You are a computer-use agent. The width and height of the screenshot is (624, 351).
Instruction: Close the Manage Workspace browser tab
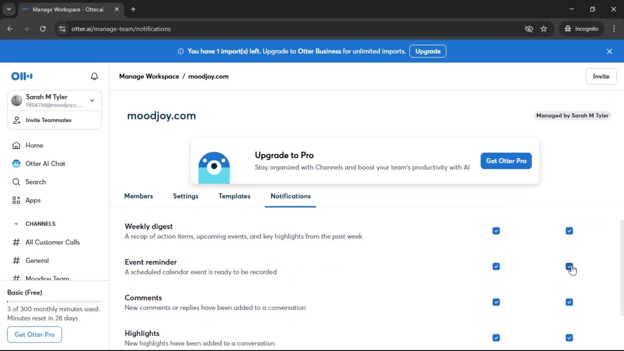pos(117,9)
